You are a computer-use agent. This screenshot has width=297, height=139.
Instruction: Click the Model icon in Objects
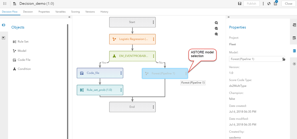(x=14, y=51)
